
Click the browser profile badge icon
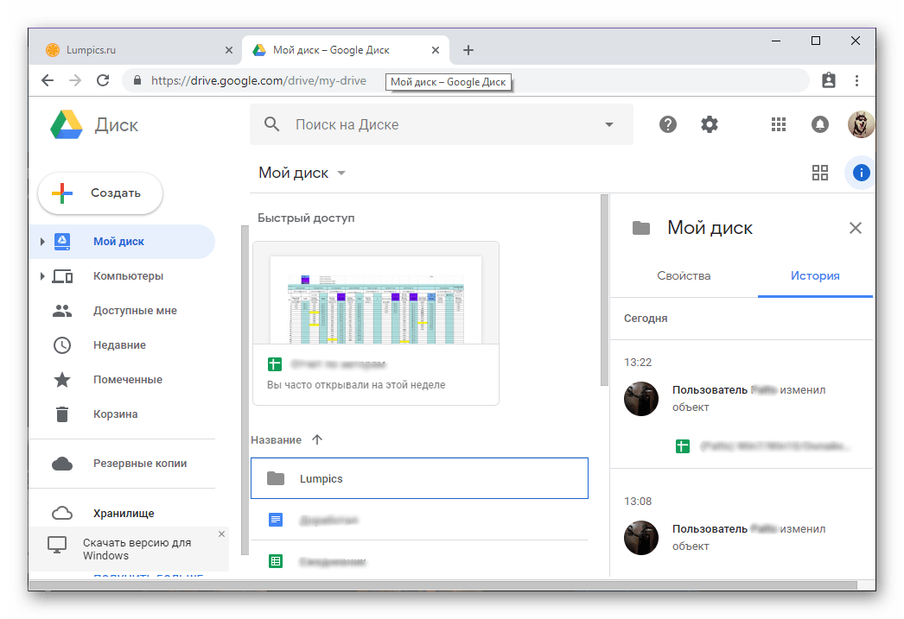pyautogui.click(x=829, y=80)
